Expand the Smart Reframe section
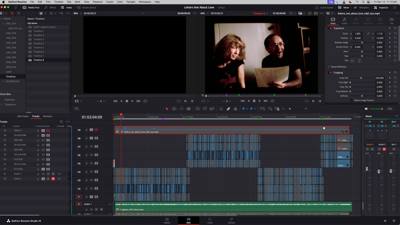Viewport: 400px width, 225px height. pos(329,67)
